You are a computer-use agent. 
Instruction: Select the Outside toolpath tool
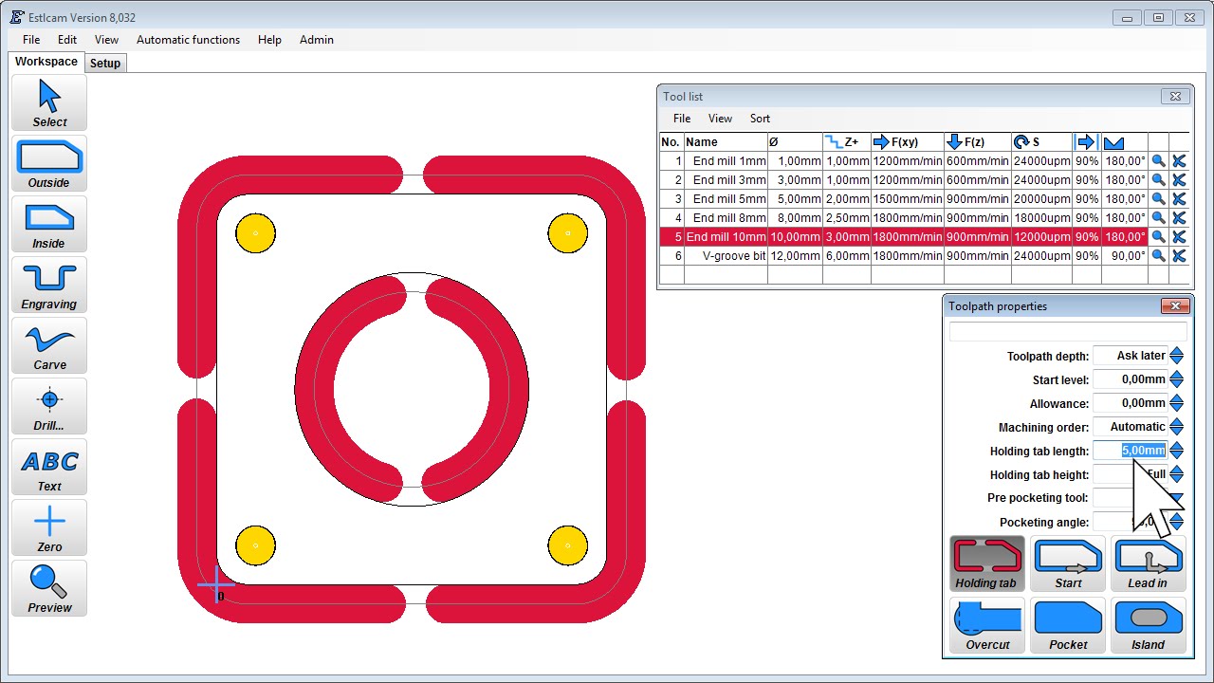point(49,163)
